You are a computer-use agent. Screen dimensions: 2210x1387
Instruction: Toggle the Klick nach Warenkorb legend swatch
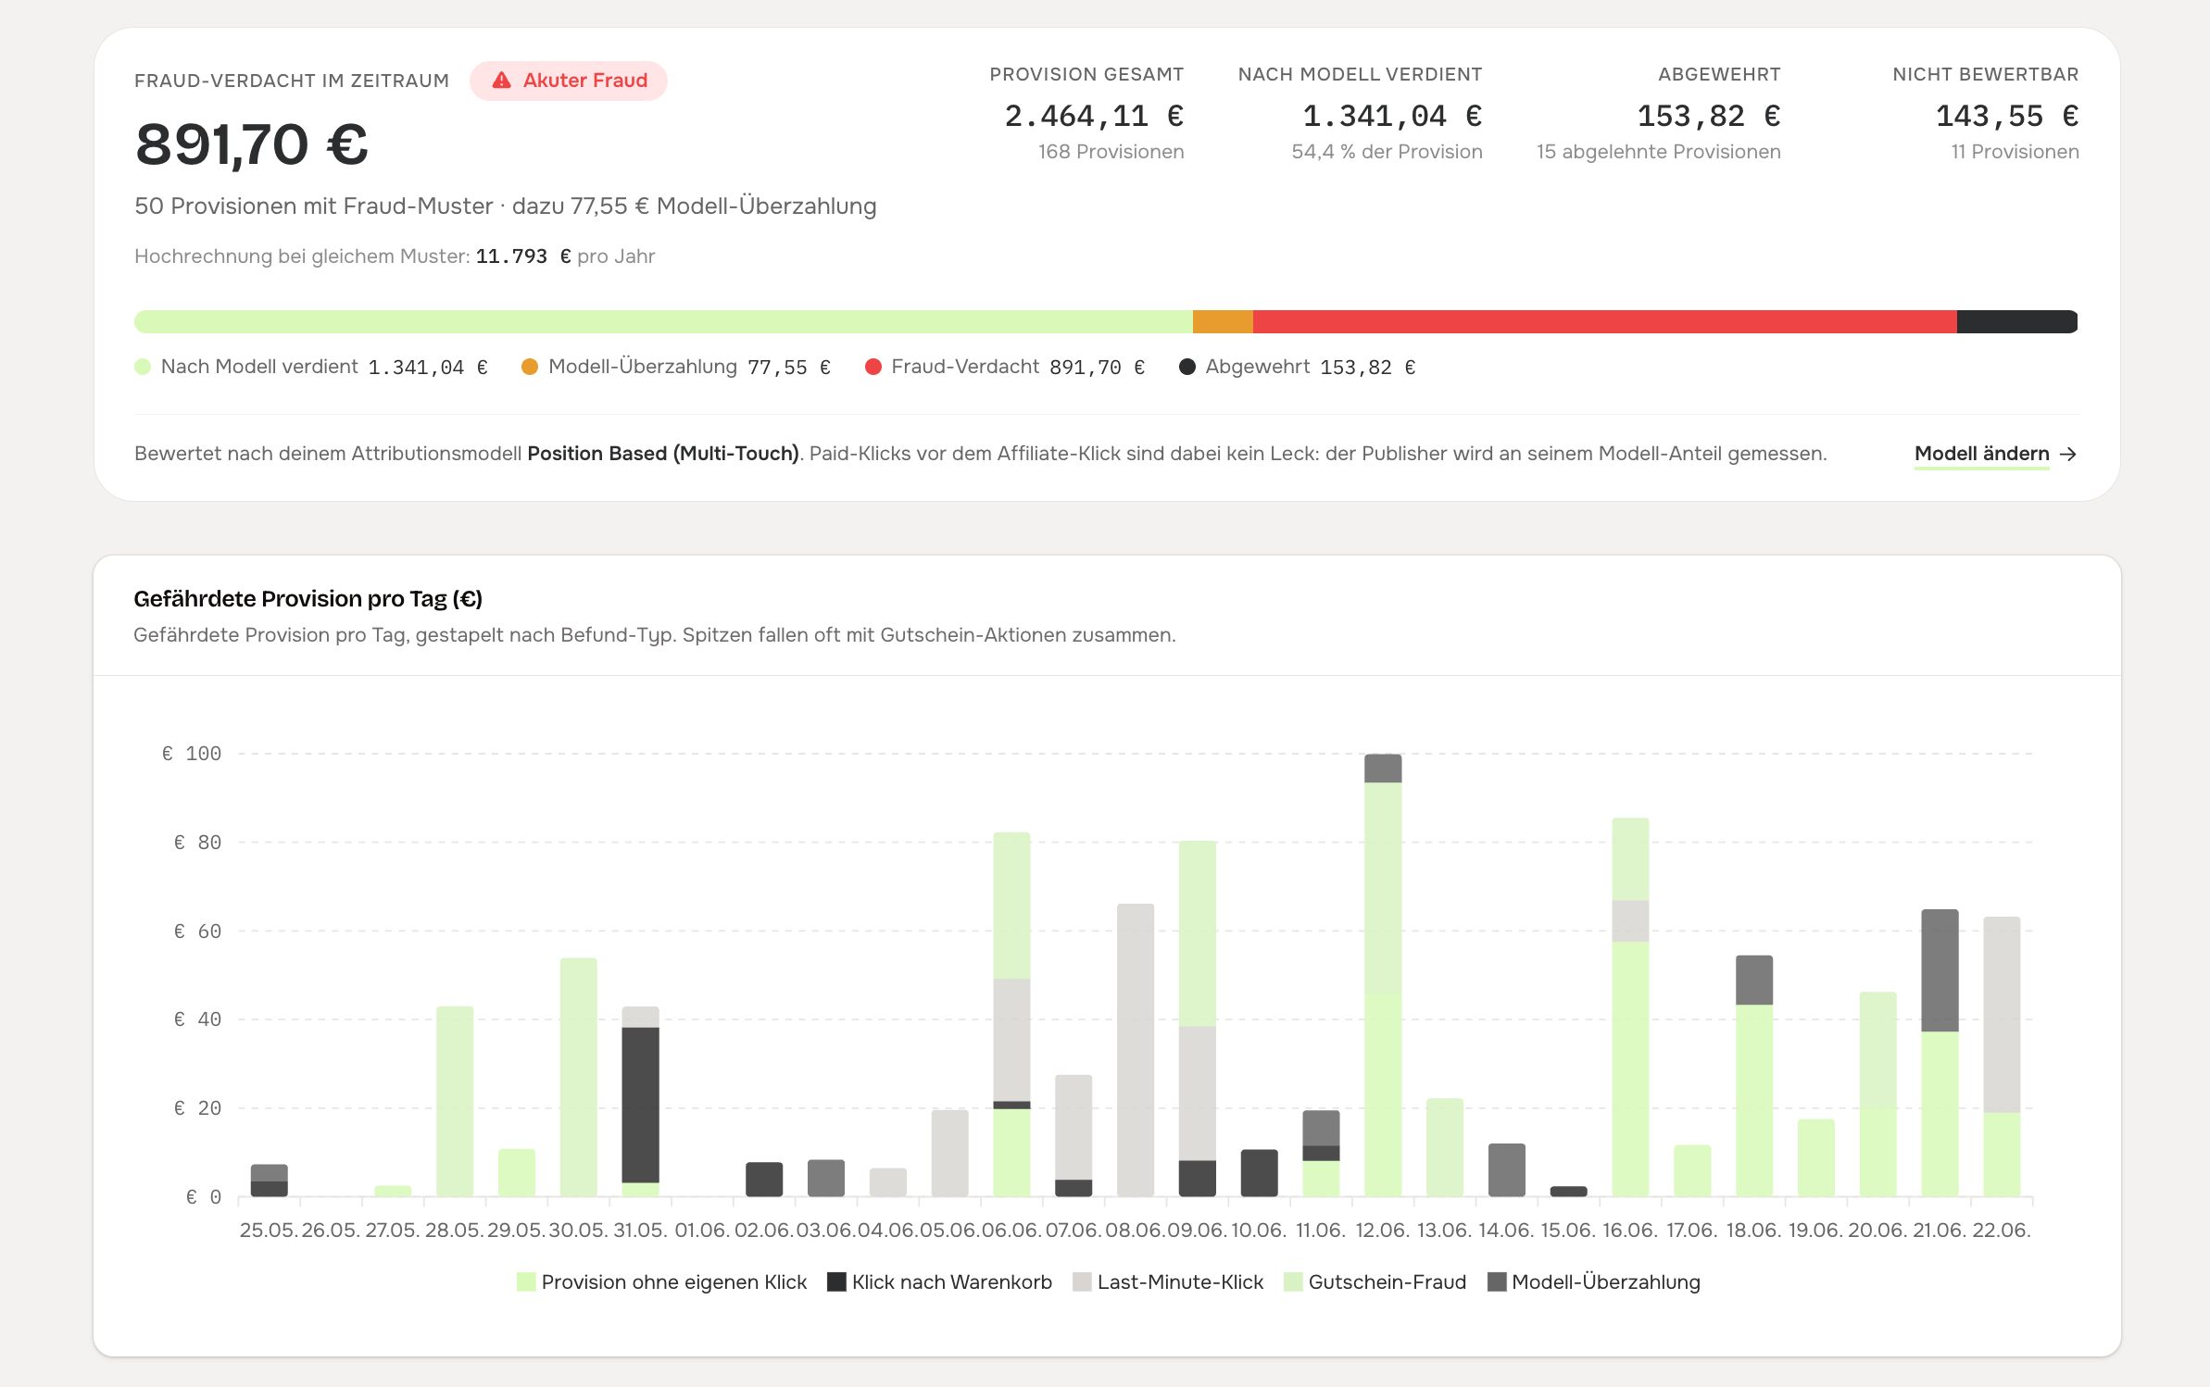coord(836,1281)
